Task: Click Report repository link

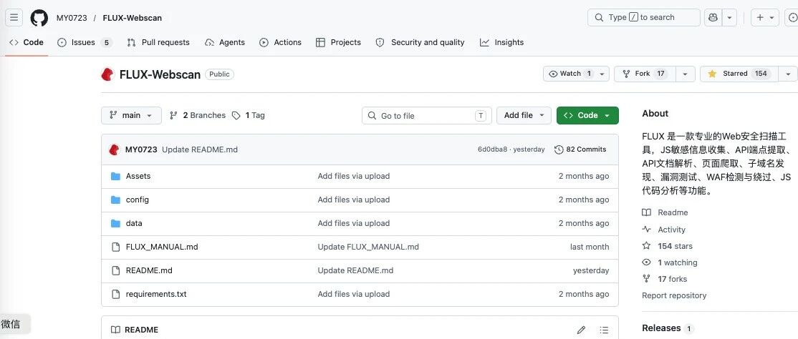Action: pos(674,295)
